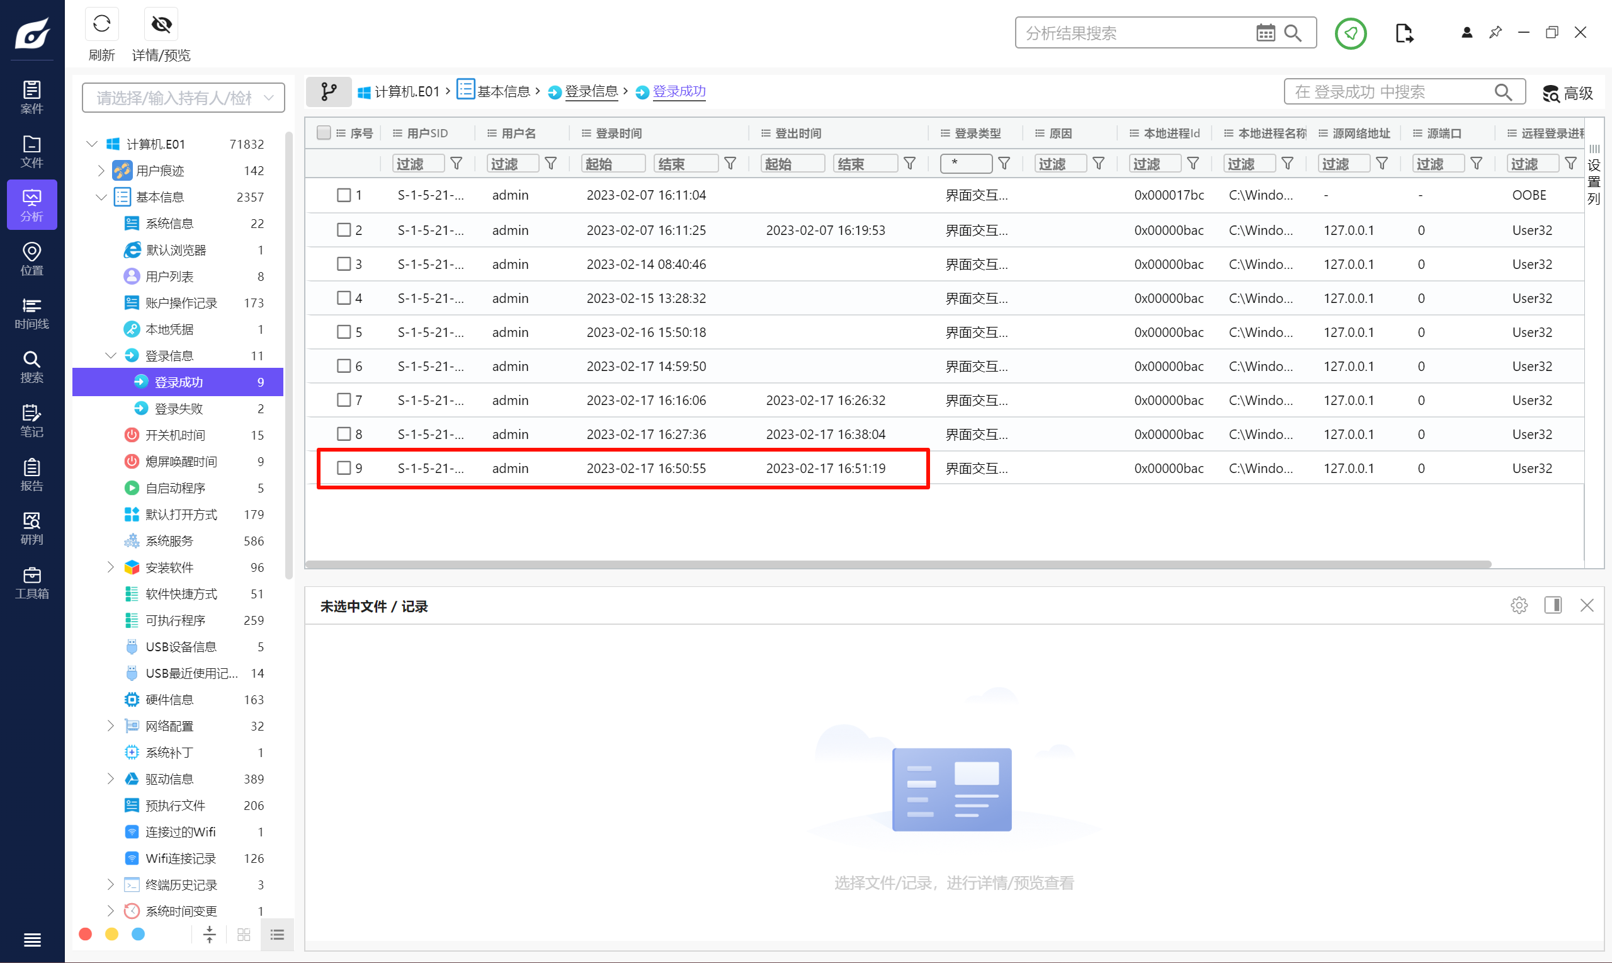The image size is (1612, 963).
Task: Collapse the 计算机.E01 tree node
Action: coord(92,144)
